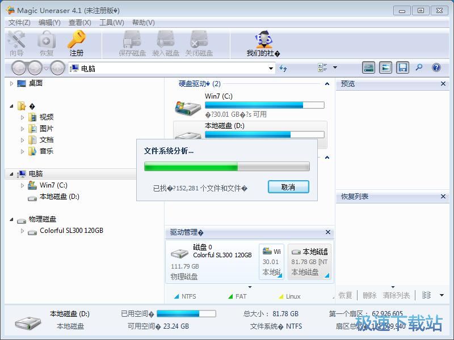Select the Win7 (C:) drive icon in the list

coord(188,108)
